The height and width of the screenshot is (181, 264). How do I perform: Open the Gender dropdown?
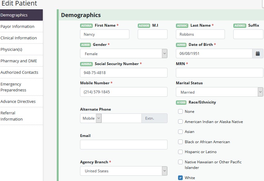(x=123, y=54)
